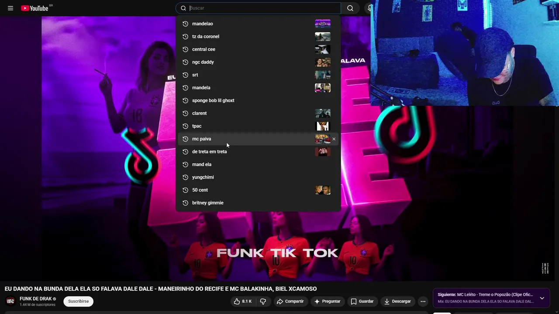
Task: Choose 'ngc daddy' from search history
Action: coord(258,62)
